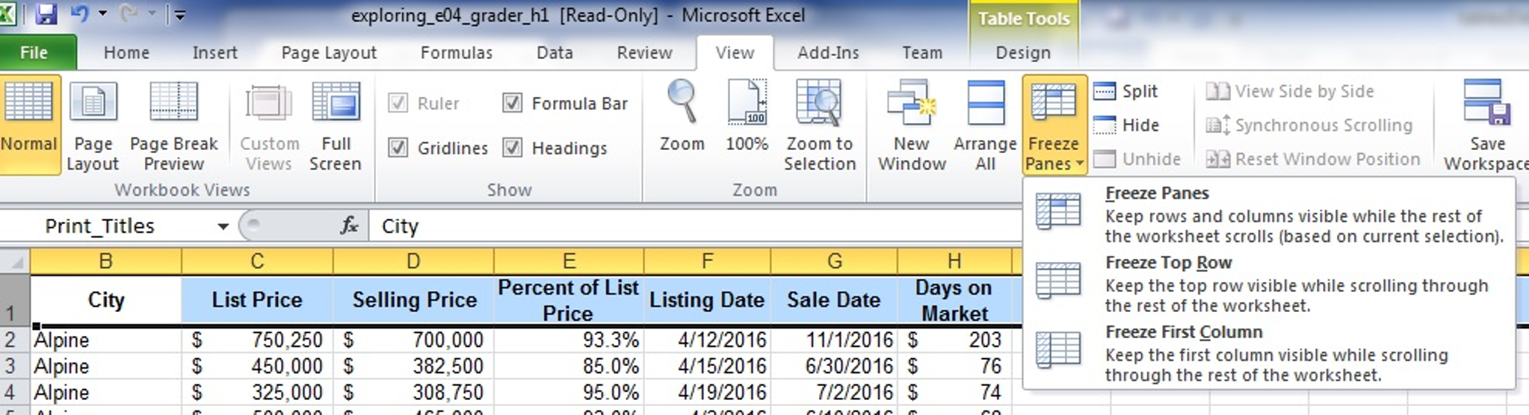Click Arrange All windows
The image size is (1529, 415).
985,125
